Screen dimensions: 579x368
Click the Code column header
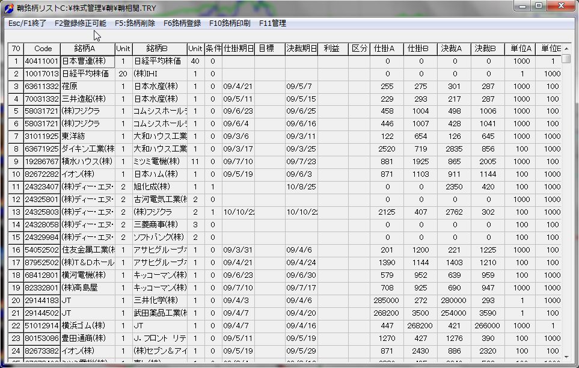coord(42,49)
